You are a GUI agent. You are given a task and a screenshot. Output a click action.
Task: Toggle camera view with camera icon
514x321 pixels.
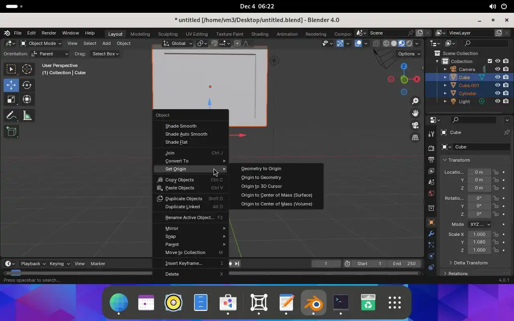click(415, 125)
